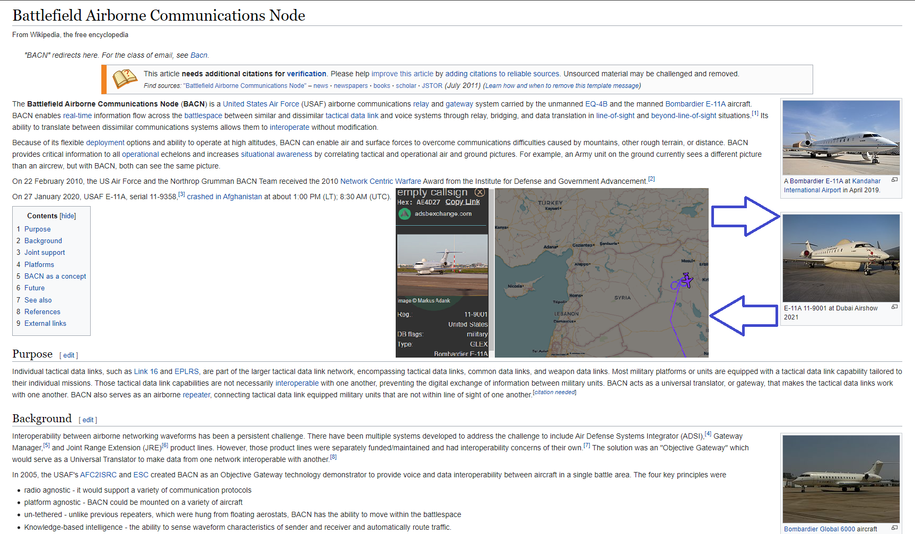
Task: Click the aircraft marker on the map
Action: [686, 280]
